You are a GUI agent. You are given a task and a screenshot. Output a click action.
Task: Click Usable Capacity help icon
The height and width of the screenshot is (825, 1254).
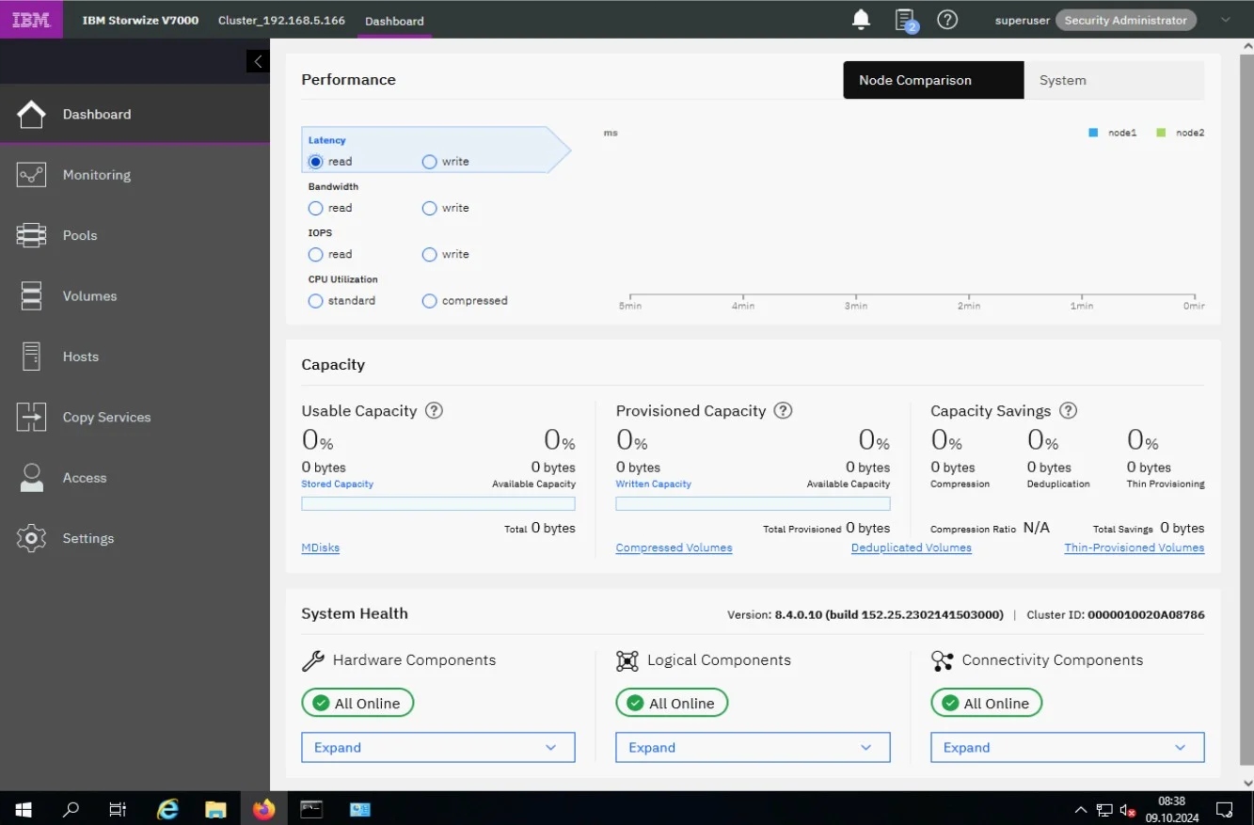434,411
